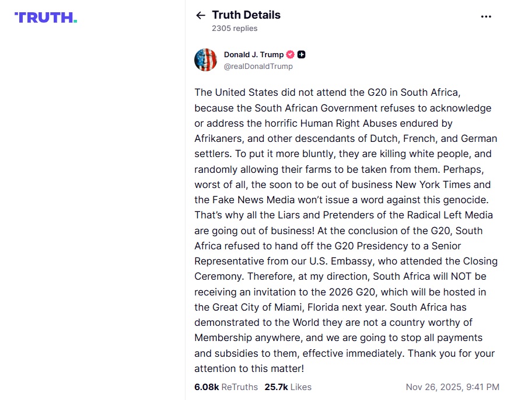507x400 pixels.
Task: Click the @realDonaldTrump handle
Action: point(258,66)
